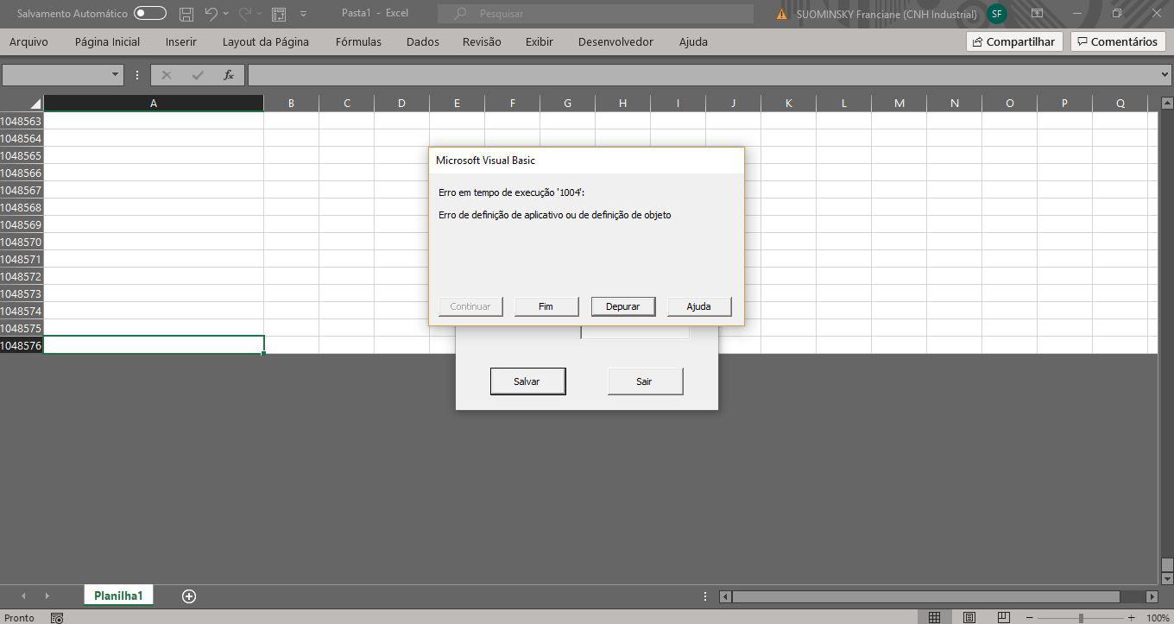Open the Undo history dropdown arrow
This screenshot has height=624, width=1174.
226,14
